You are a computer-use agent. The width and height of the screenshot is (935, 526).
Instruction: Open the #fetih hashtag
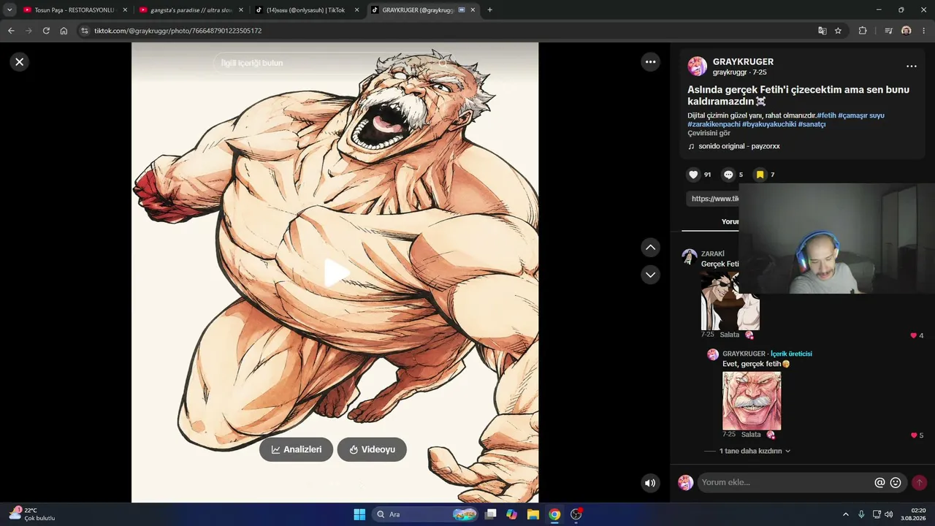pyautogui.click(x=826, y=115)
